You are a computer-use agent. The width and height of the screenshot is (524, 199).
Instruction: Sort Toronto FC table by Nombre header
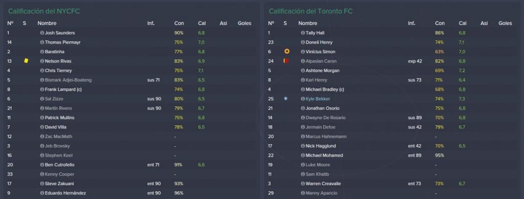(308, 24)
